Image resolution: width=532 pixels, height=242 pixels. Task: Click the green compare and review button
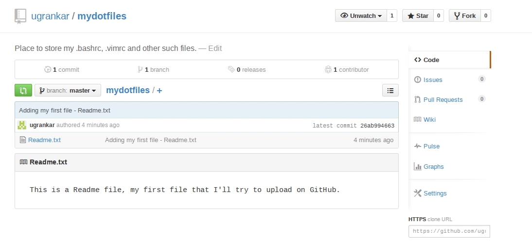pos(23,90)
